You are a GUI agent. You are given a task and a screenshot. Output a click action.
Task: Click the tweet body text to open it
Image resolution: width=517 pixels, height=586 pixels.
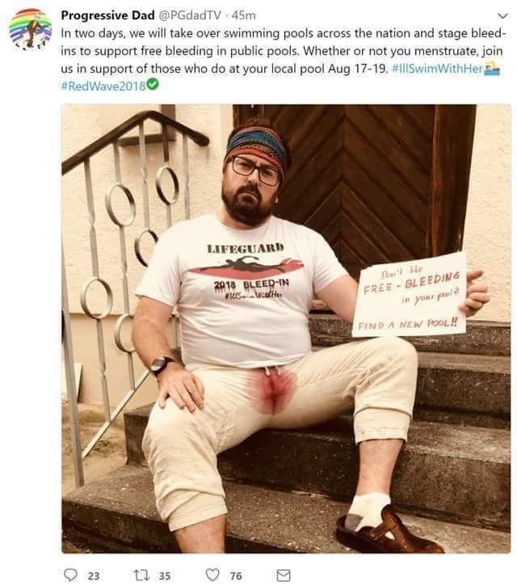pyautogui.click(x=284, y=51)
